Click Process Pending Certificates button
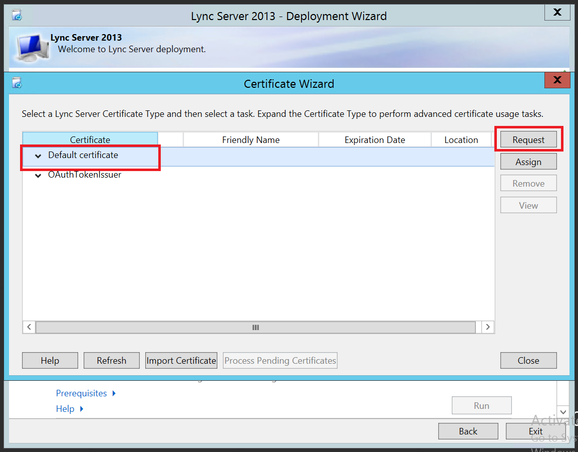Image resolution: width=578 pixels, height=452 pixels. pos(280,360)
